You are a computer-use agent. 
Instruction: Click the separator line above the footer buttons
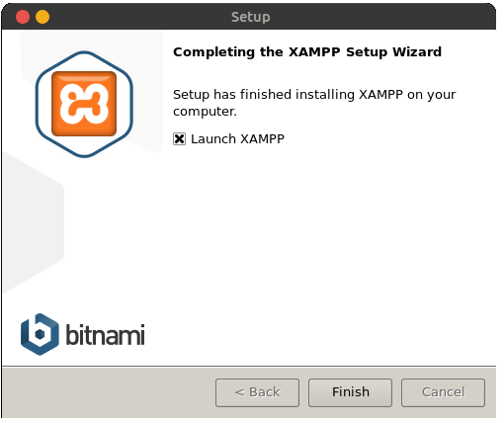point(249,366)
